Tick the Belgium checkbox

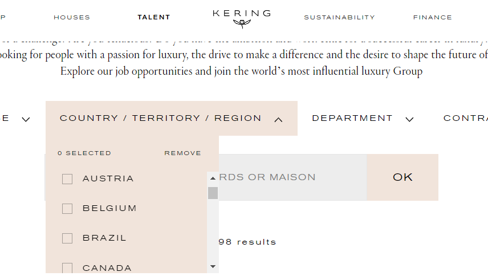pyautogui.click(x=67, y=209)
